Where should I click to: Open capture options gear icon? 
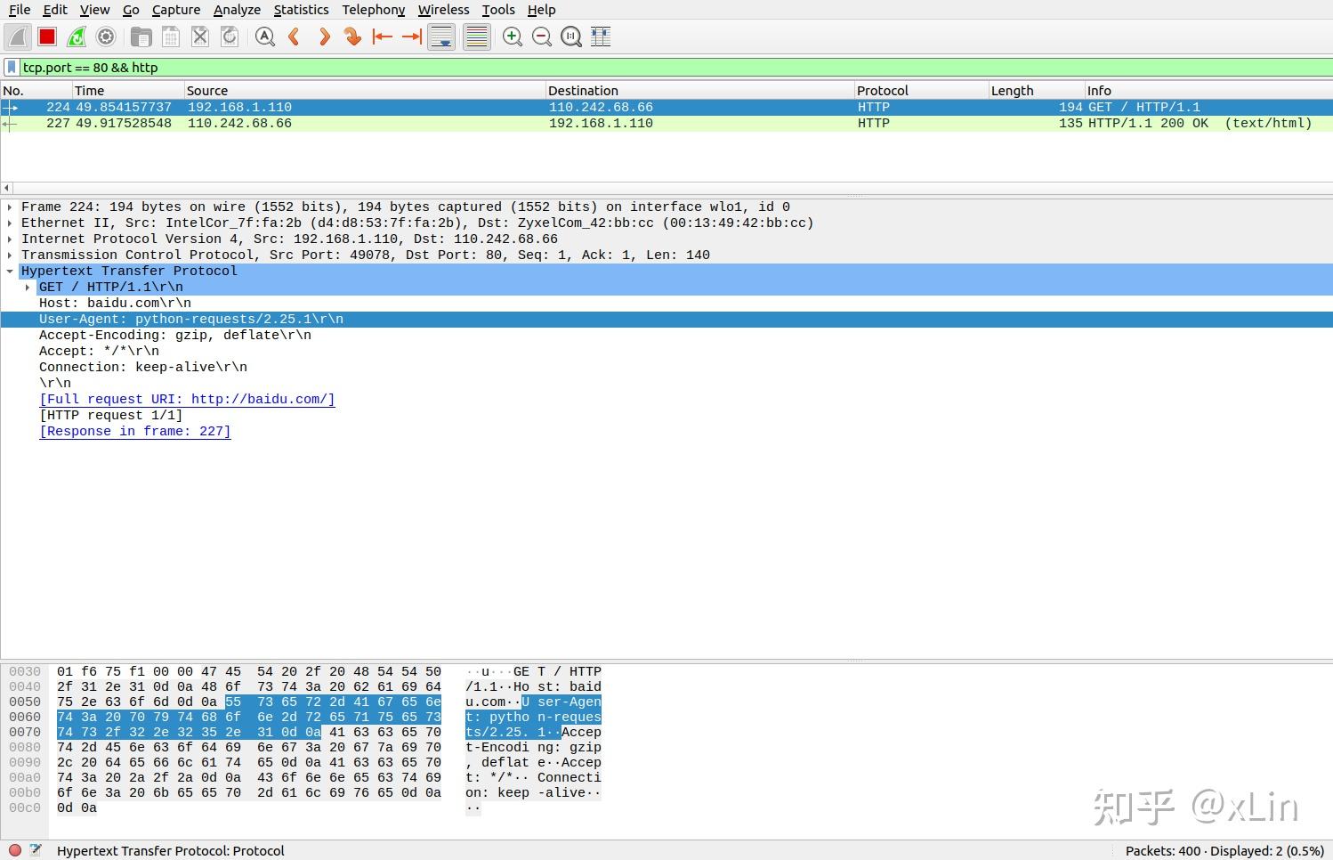click(x=106, y=37)
